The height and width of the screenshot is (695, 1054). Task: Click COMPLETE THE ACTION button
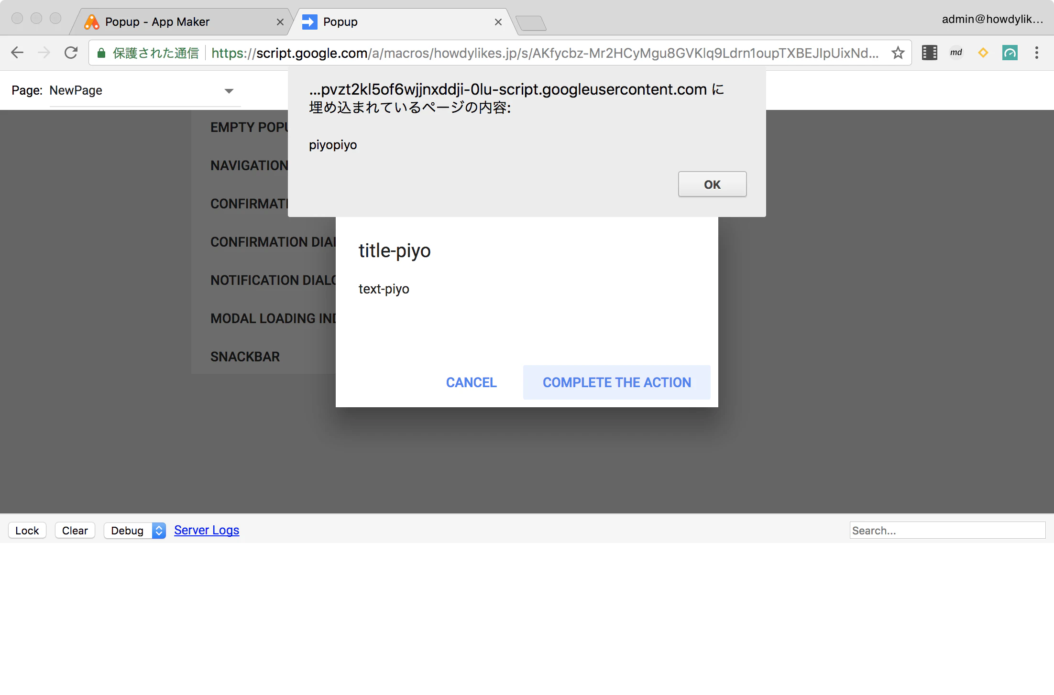(x=616, y=382)
